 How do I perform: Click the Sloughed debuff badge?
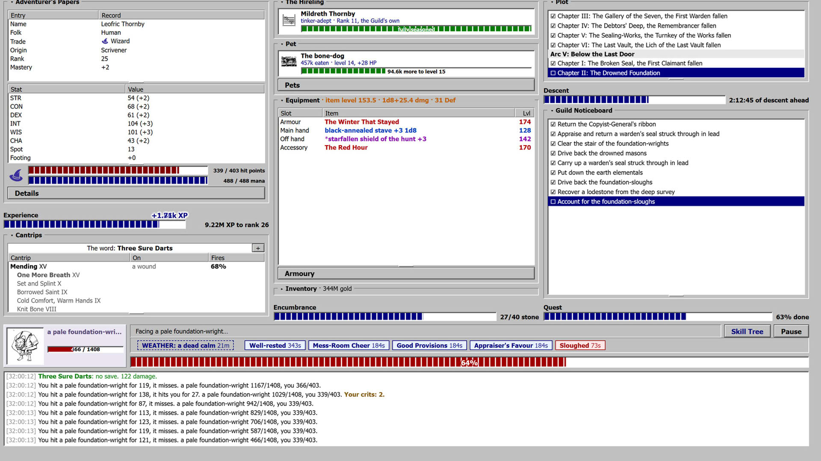[580, 345]
